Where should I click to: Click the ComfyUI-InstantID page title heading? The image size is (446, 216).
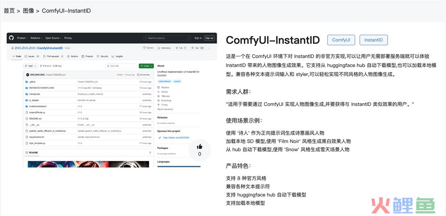273,40
